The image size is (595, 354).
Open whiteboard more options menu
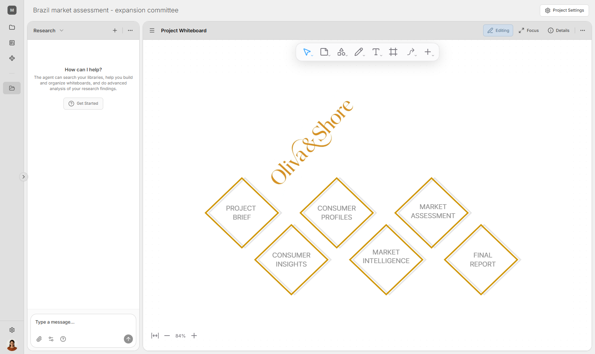pyautogui.click(x=583, y=30)
